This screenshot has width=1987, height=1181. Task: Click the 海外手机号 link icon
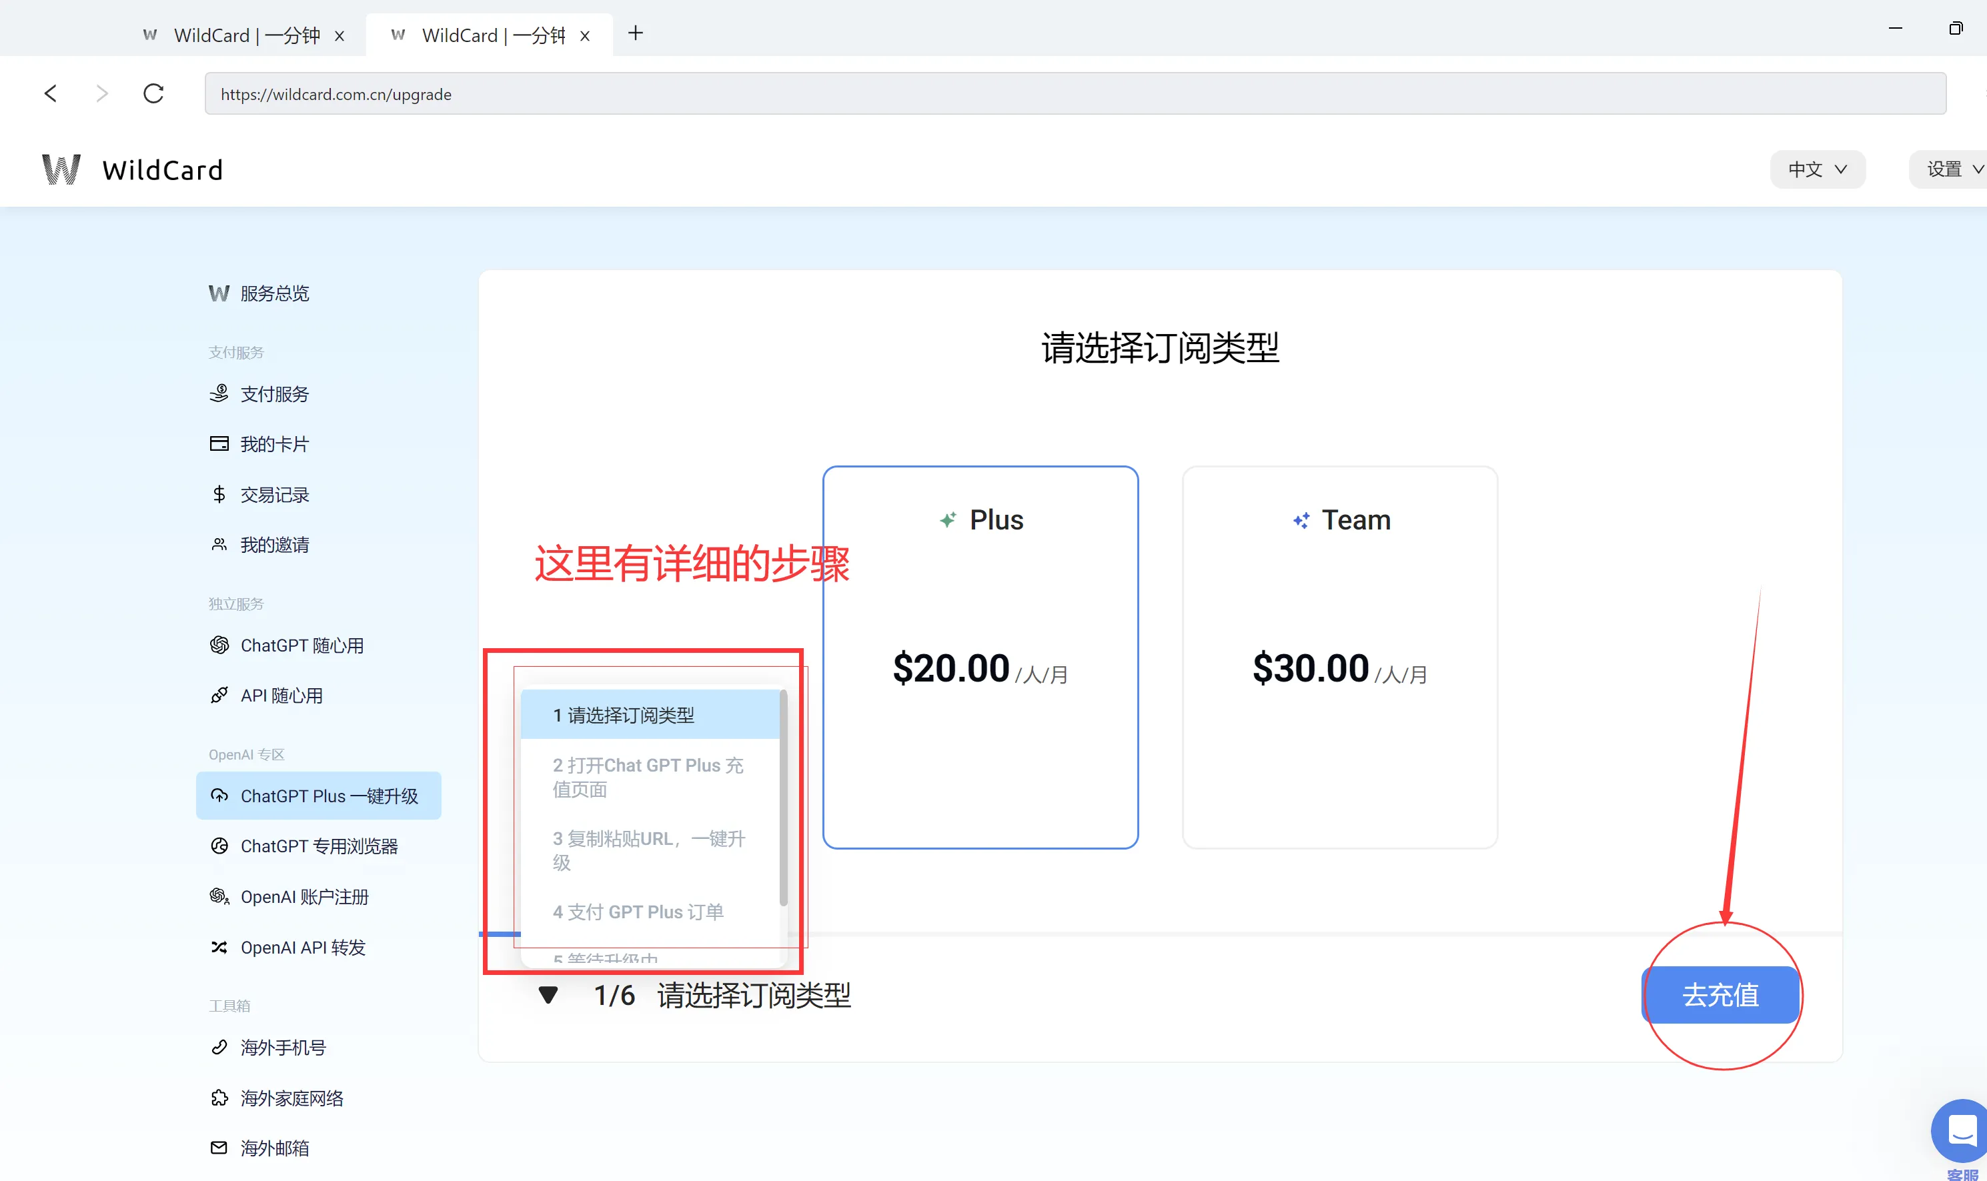(219, 1048)
